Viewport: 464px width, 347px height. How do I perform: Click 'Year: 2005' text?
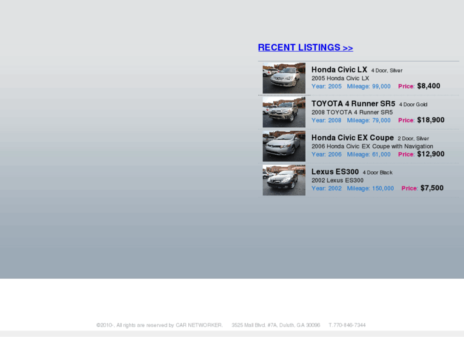(x=326, y=86)
